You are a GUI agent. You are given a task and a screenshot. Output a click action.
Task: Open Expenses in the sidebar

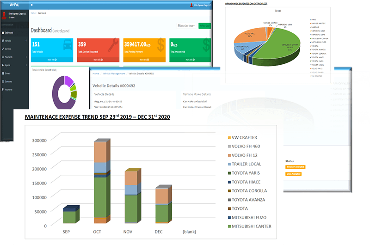[14, 81]
